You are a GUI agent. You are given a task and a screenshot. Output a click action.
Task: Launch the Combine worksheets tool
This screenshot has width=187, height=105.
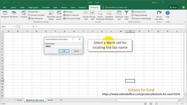pos(23,14)
